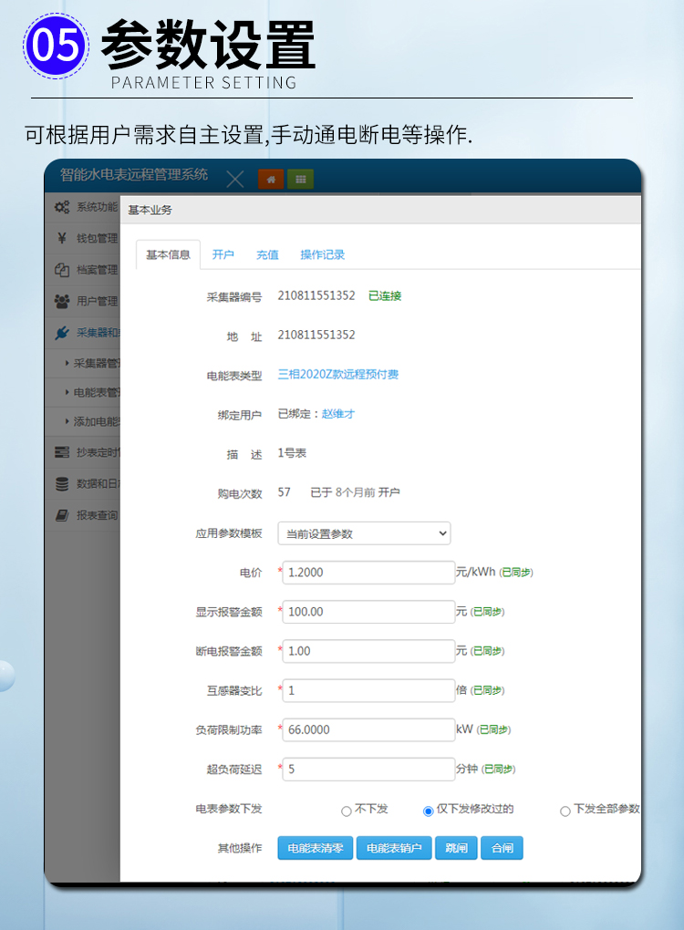Select 不下发 radio button

347,811
